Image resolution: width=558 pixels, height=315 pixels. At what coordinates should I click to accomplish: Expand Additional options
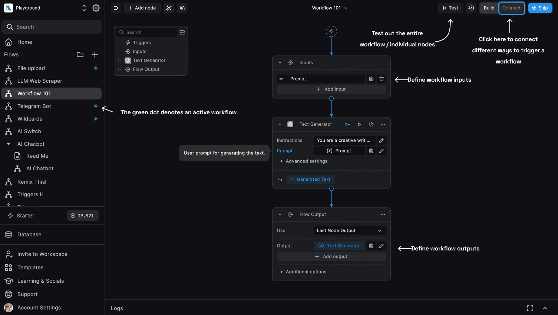pos(303,272)
